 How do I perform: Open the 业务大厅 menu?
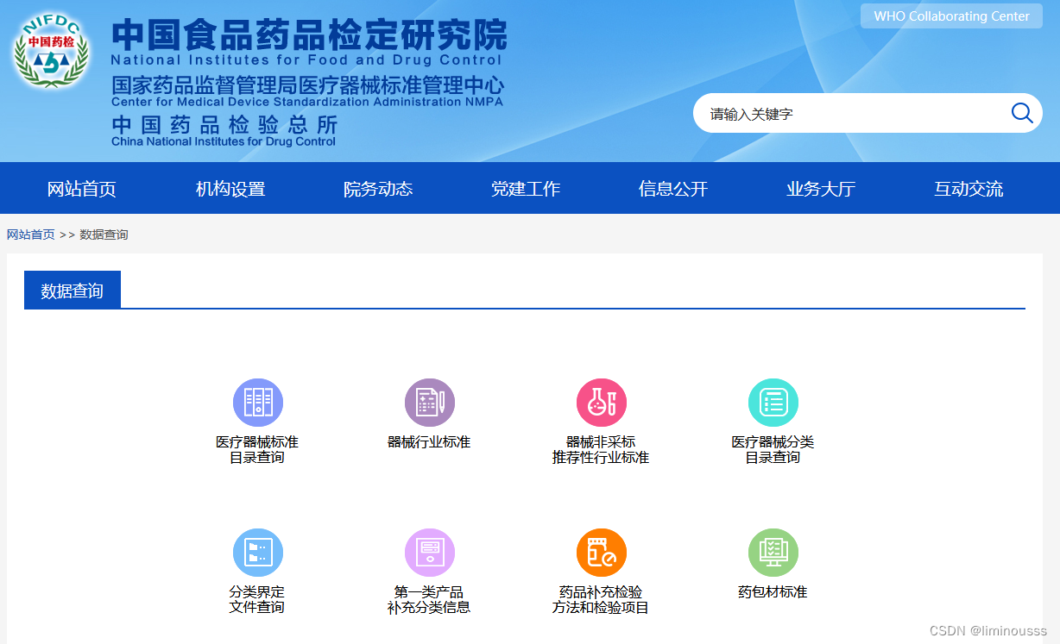pyautogui.click(x=821, y=189)
